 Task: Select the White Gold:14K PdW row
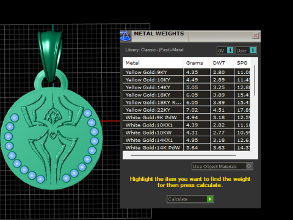187,147
